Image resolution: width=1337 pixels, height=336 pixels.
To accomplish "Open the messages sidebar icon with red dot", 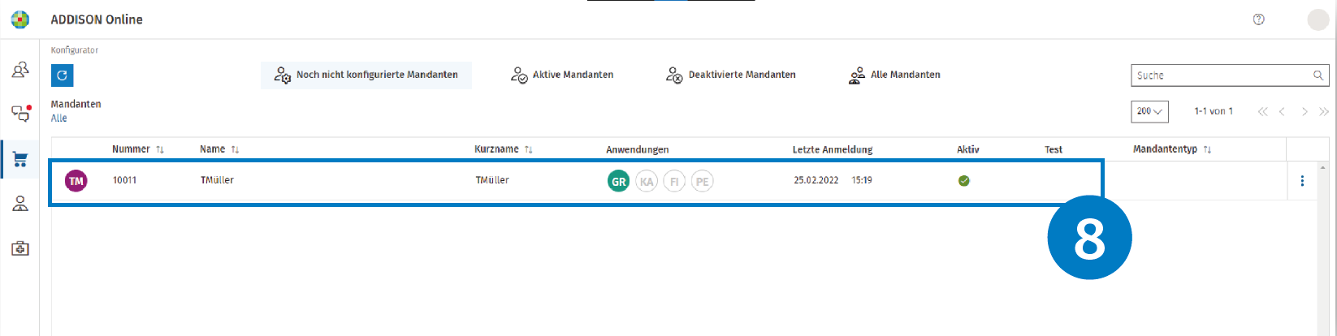I will 21,113.
